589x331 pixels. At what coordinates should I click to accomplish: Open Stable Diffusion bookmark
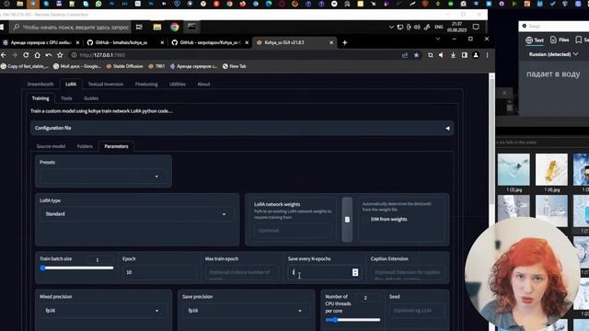coord(124,66)
